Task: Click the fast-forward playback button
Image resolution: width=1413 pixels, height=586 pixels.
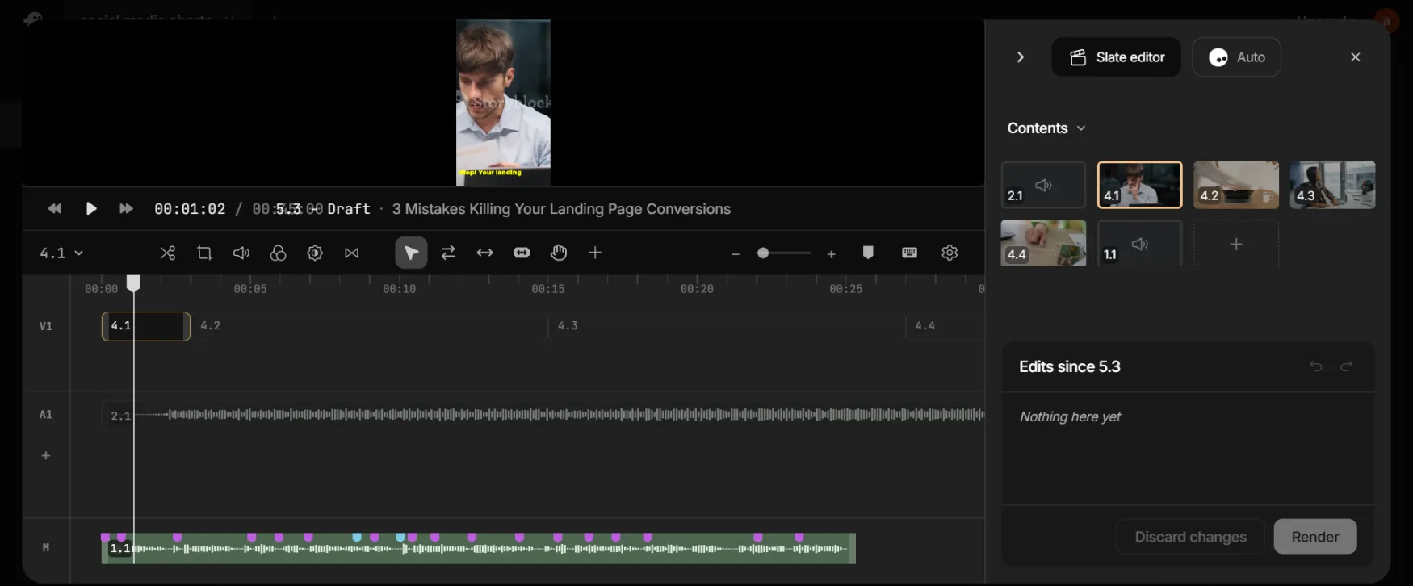Action: coord(126,209)
